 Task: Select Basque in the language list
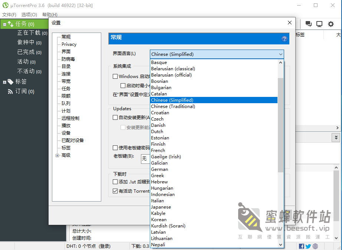click(x=214, y=62)
